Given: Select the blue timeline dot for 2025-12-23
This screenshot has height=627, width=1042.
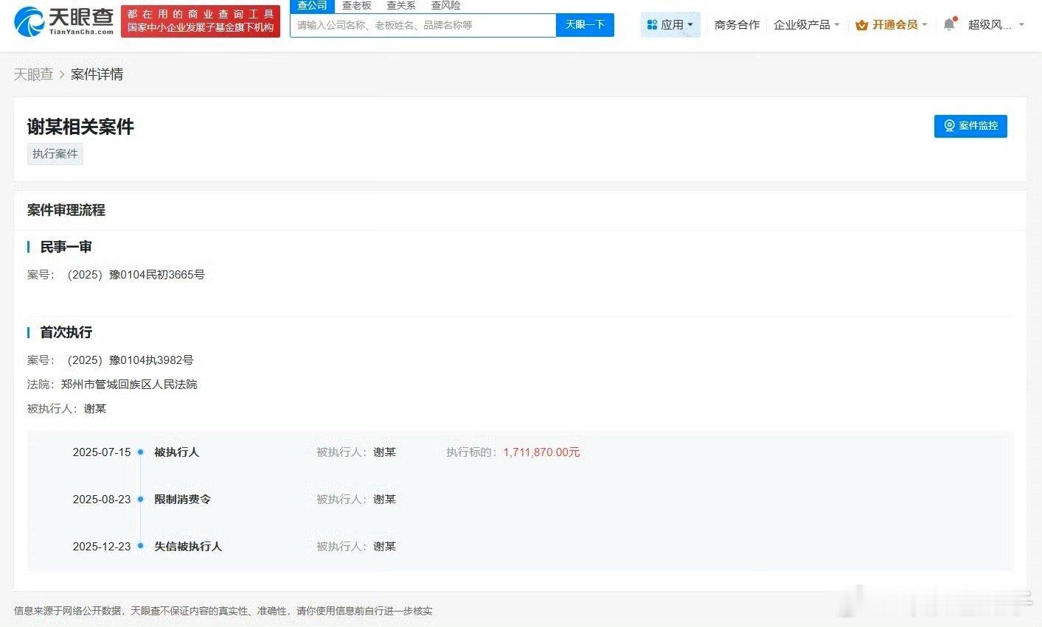Looking at the screenshot, I should [139, 546].
